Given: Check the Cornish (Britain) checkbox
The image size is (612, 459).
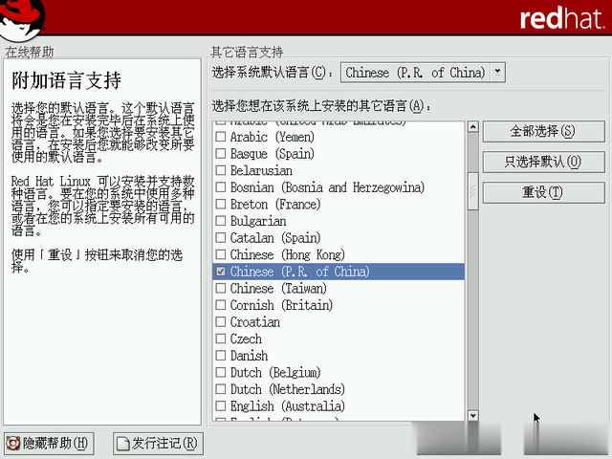Looking at the screenshot, I should [221, 305].
